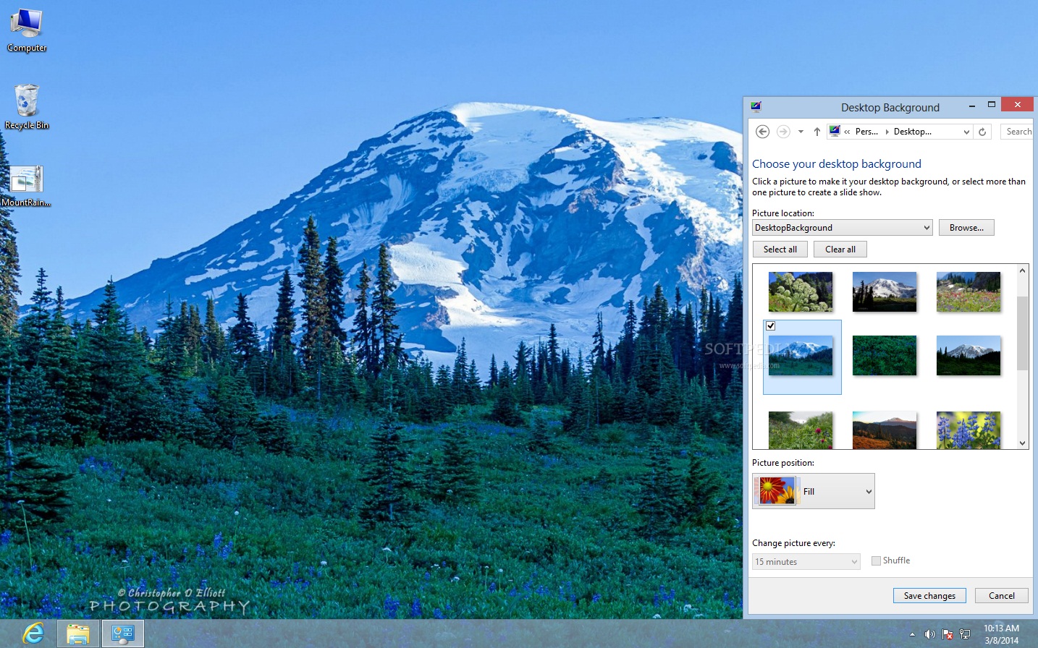
Task: Open the Computer desktop icon
Action: click(x=27, y=30)
